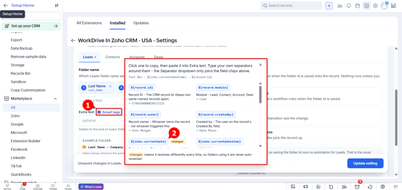This screenshot has height=190, width=402.
Task: Open the Marketplace store icon in top bar
Action: [367, 5]
